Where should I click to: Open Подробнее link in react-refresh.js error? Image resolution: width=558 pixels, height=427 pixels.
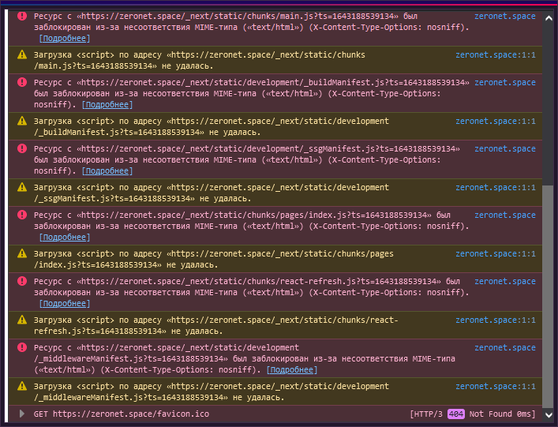pyautogui.click(x=65, y=304)
